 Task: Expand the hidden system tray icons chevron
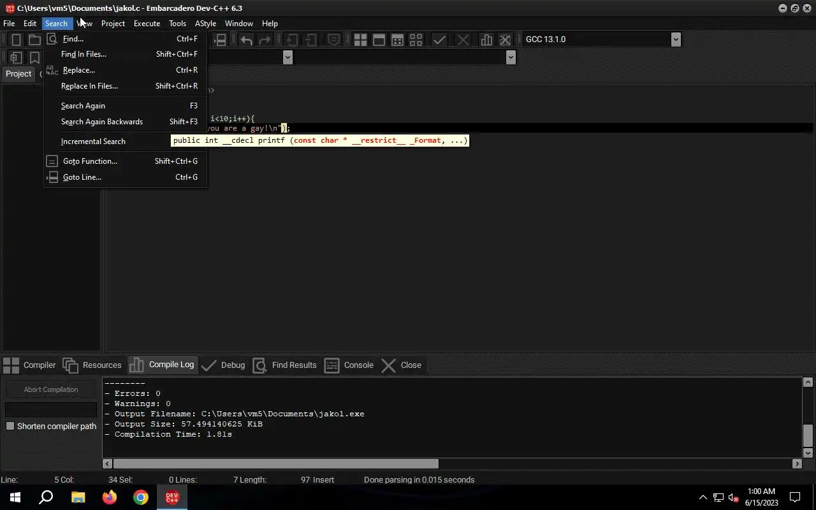pos(703,497)
